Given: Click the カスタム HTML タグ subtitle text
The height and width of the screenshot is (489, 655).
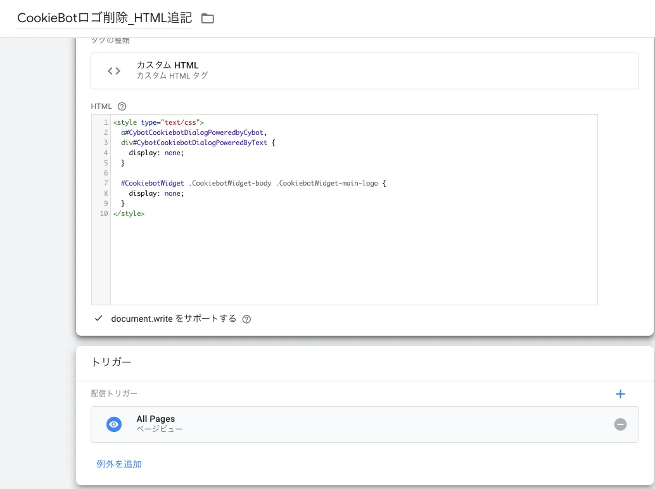Looking at the screenshot, I should [172, 75].
